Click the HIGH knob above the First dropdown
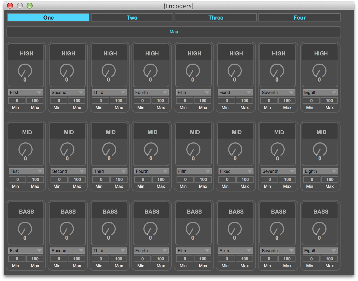Screen dimensions: 358x281 (x=25, y=71)
